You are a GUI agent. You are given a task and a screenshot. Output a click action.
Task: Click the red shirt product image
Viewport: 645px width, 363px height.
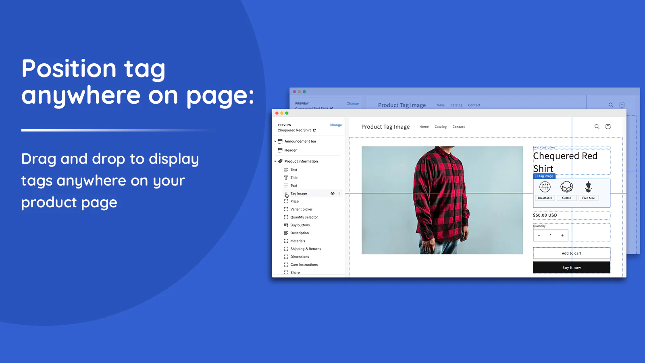[x=442, y=200]
